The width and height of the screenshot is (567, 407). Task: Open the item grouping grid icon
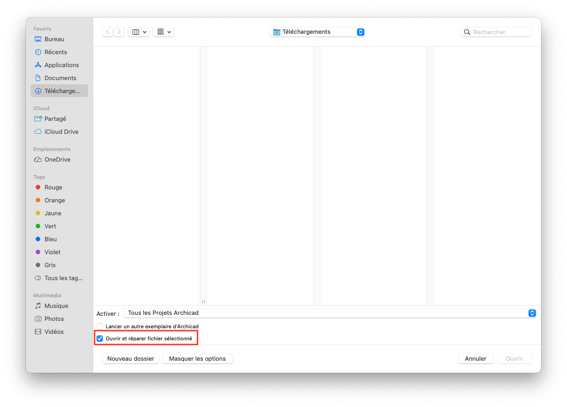(x=163, y=32)
